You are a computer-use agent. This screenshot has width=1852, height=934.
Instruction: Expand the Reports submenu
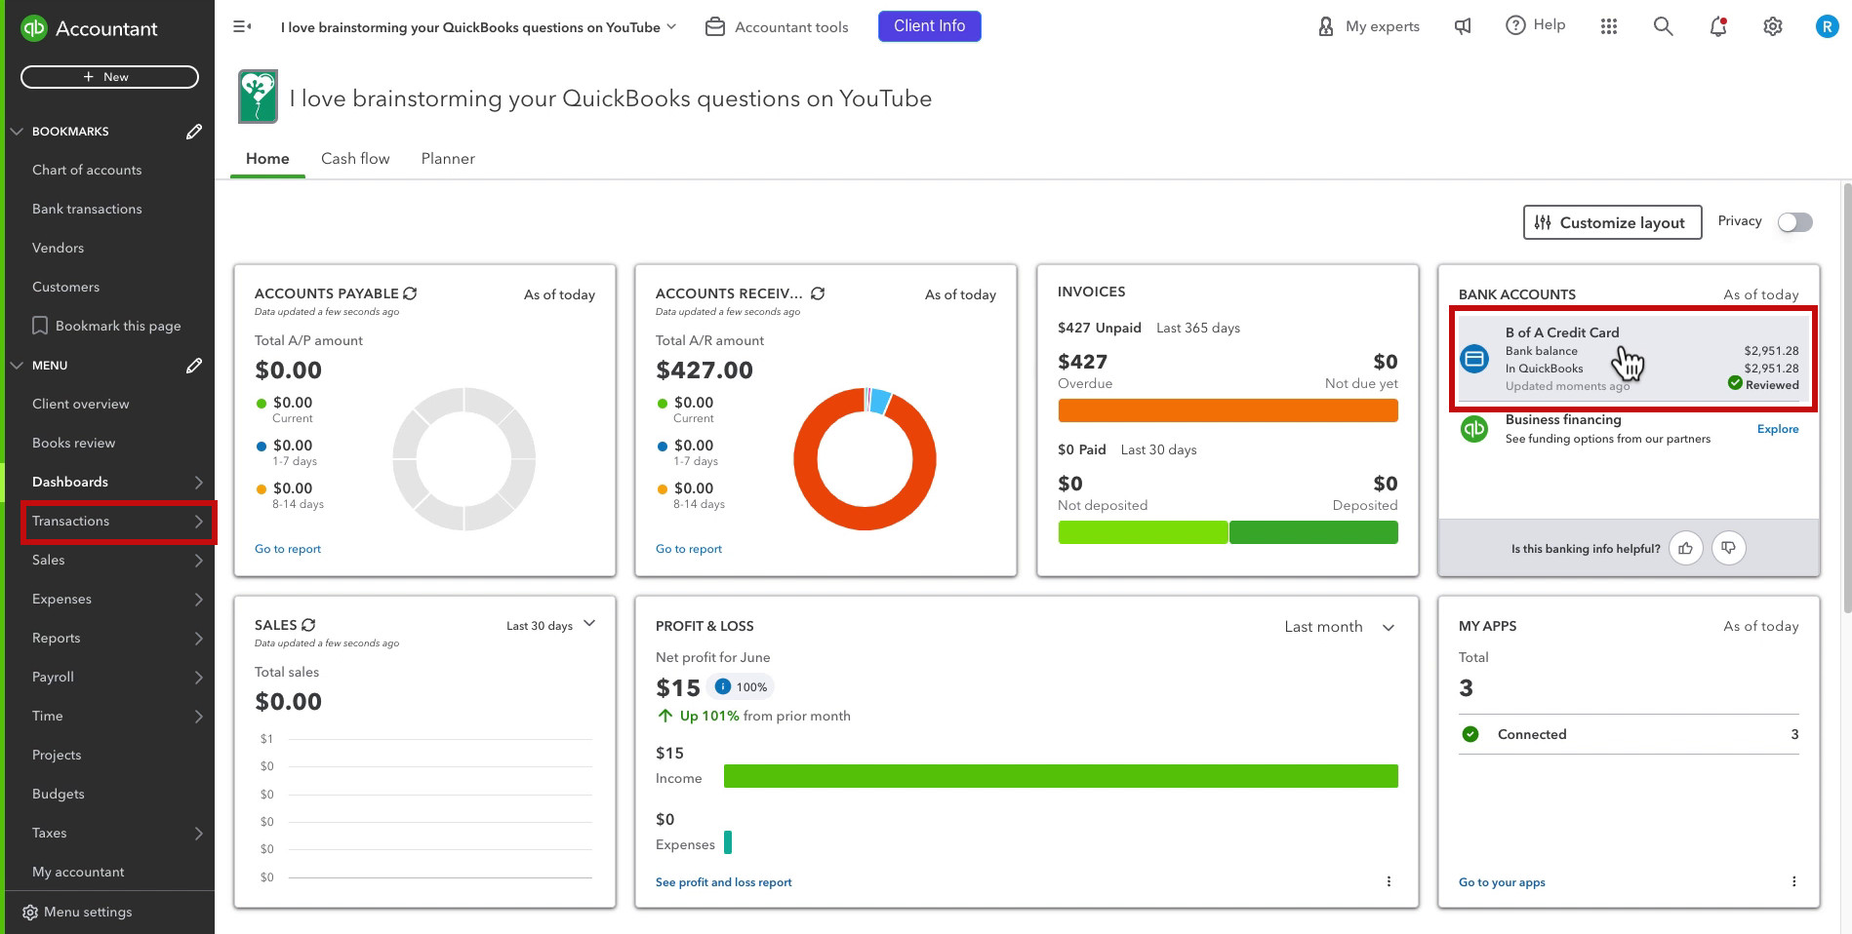[x=198, y=639]
